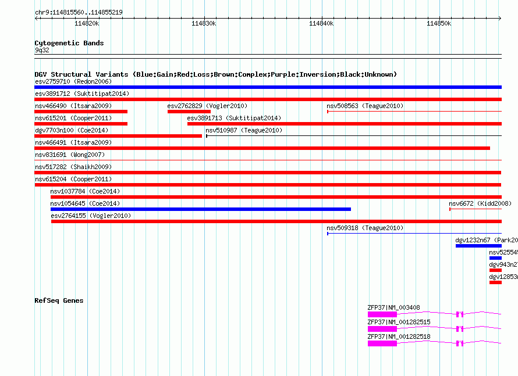This screenshot has width=518, height=376.
Task: Select the esv3891712 (Suktitipat2014) label
Action: point(82,94)
